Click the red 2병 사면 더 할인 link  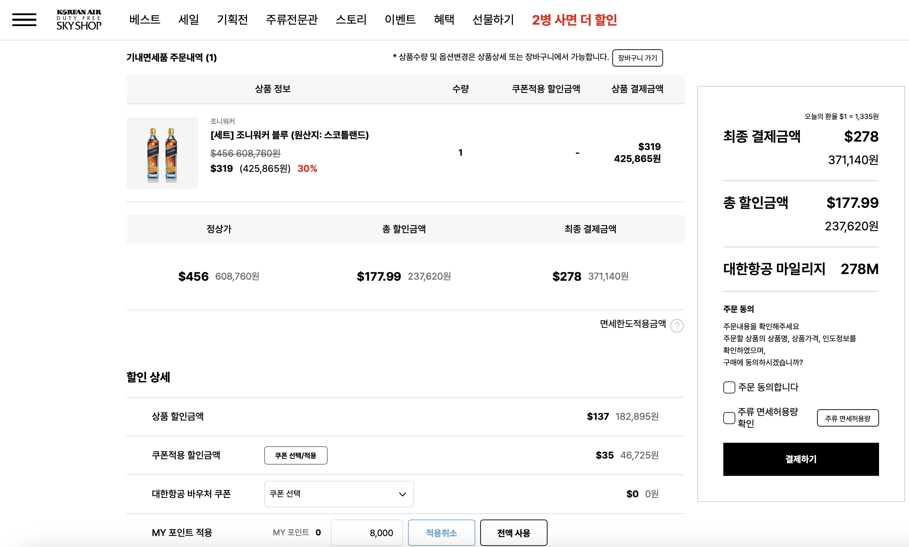(x=574, y=19)
